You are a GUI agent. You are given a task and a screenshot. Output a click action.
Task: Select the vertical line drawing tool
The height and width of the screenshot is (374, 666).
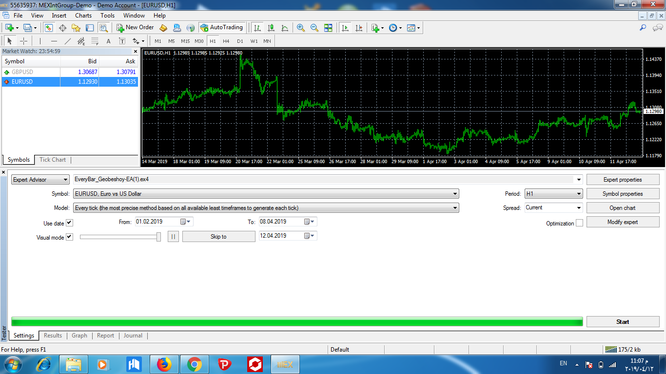coord(40,41)
